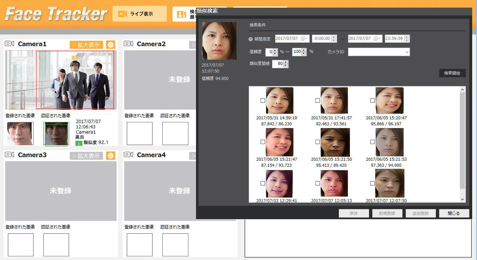This screenshot has height=260, width=477.
Task: Click the Camera1 live video feed
Action: (x=61, y=80)
